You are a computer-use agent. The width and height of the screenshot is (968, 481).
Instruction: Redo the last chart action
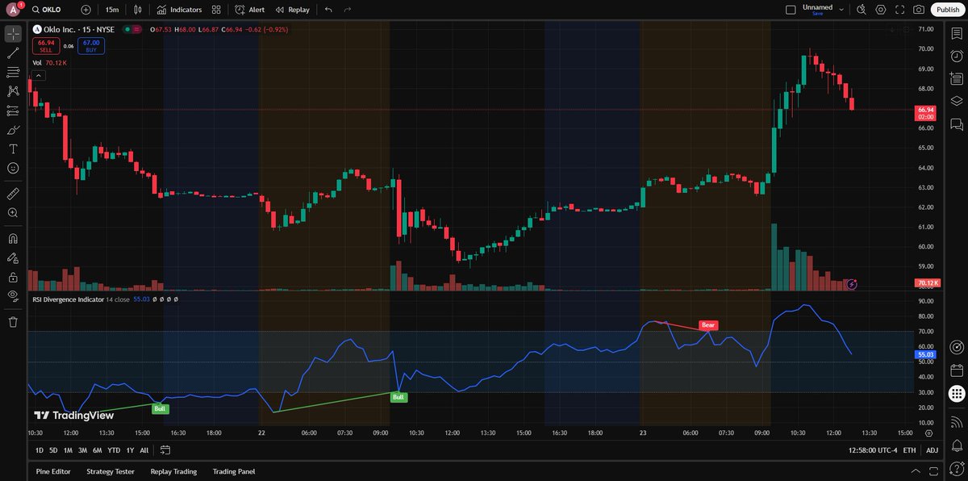[348, 10]
